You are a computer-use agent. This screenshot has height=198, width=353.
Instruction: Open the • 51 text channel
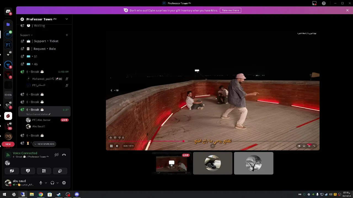pyautogui.click(x=44, y=56)
